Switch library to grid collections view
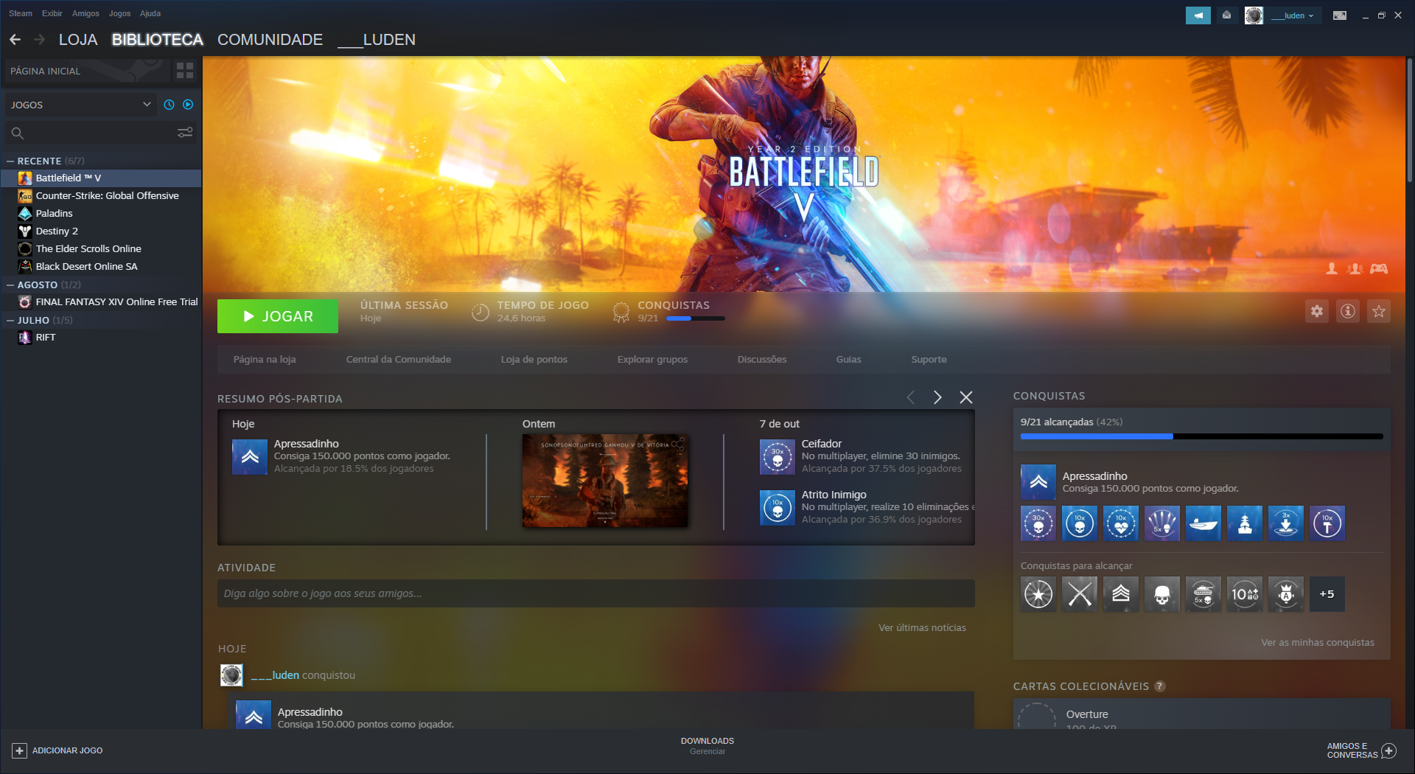 pos(185,71)
